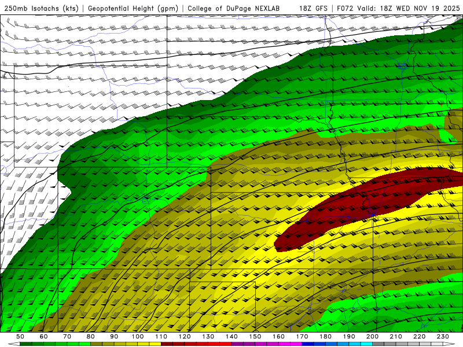Click the 140 label on the color scale
This screenshot has width=463, height=347.
pyautogui.click(x=231, y=337)
